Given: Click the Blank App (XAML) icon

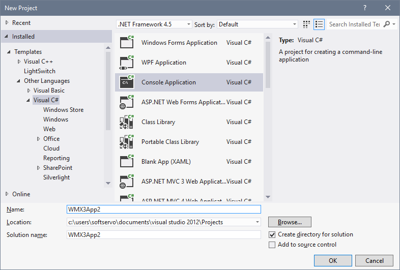Looking at the screenshot, I should point(127,161).
